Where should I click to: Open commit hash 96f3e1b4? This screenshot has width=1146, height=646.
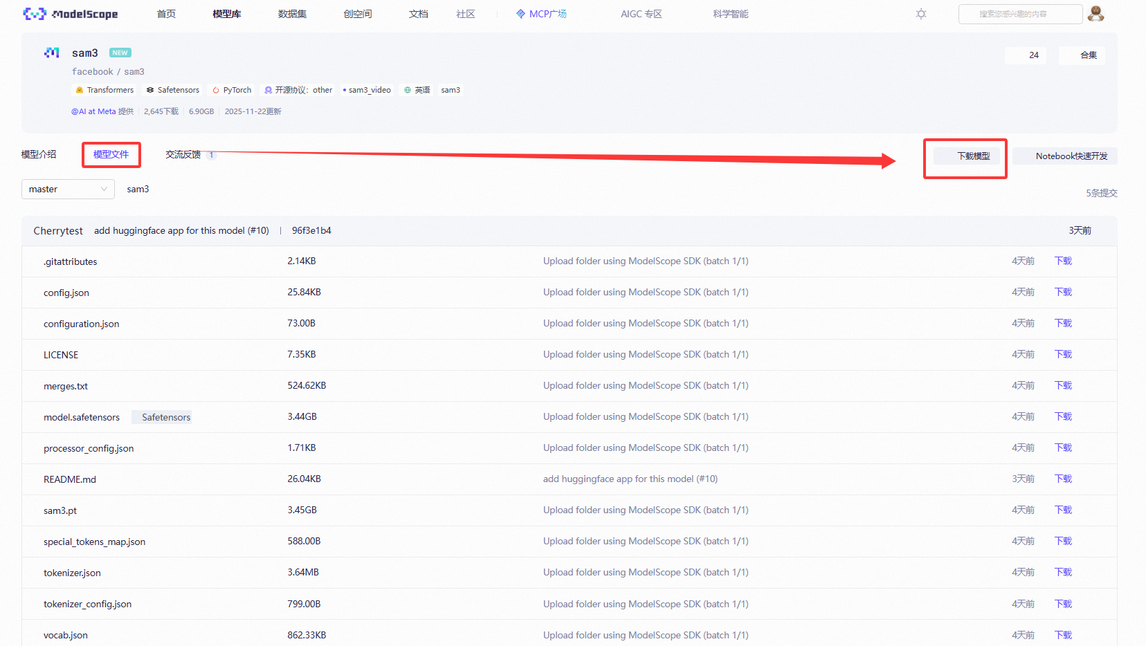point(311,230)
